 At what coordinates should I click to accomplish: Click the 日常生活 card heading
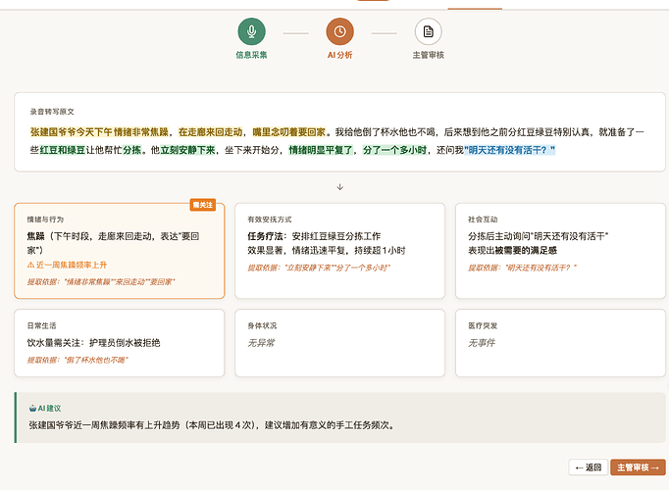(x=42, y=326)
